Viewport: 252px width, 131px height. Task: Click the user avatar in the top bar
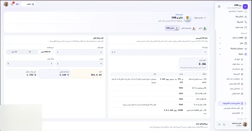(x=6, y=4)
